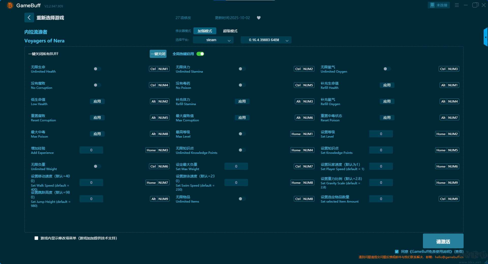Apply Refill Stamina
488x264 pixels.
coord(242,101)
